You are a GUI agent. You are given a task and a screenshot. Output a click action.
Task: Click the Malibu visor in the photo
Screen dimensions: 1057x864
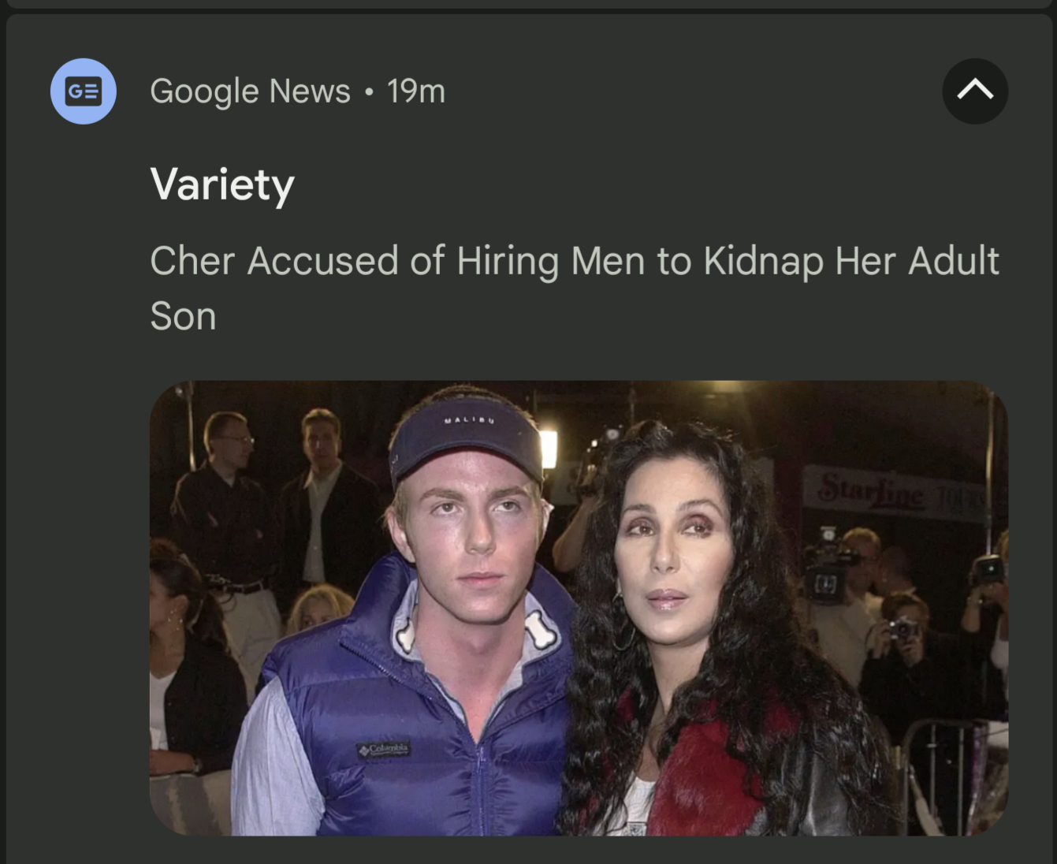coord(465,445)
